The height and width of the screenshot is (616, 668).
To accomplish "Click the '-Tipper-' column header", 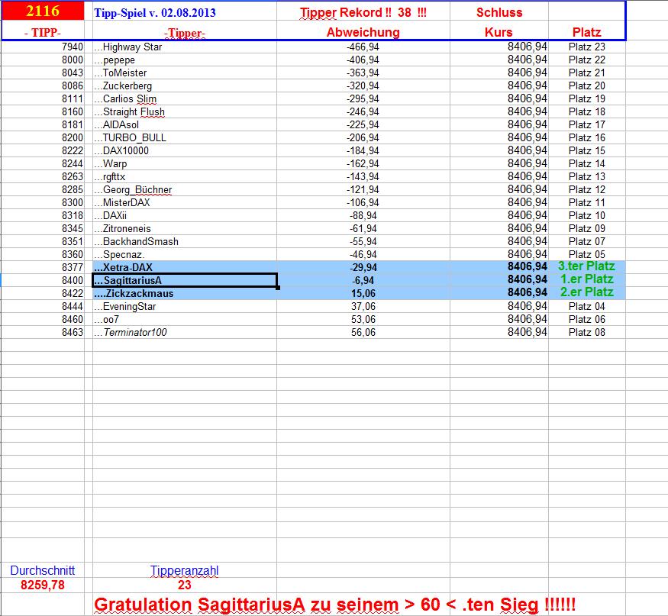I will [185, 33].
